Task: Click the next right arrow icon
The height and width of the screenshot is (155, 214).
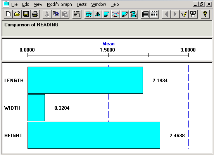Action: click(175, 14)
